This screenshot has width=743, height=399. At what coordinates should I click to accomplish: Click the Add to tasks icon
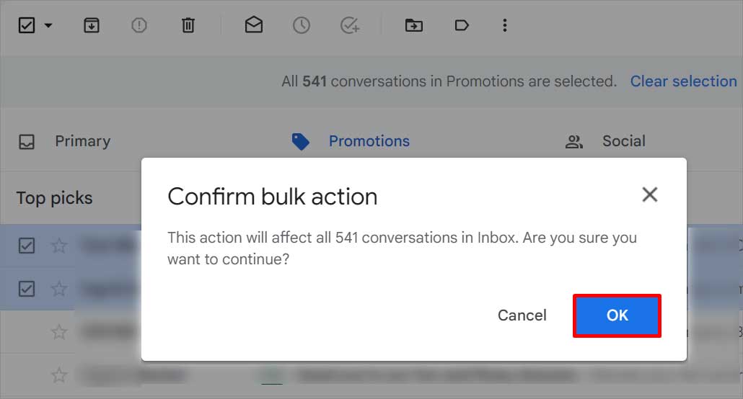pyautogui.click(x=350, y=25)
